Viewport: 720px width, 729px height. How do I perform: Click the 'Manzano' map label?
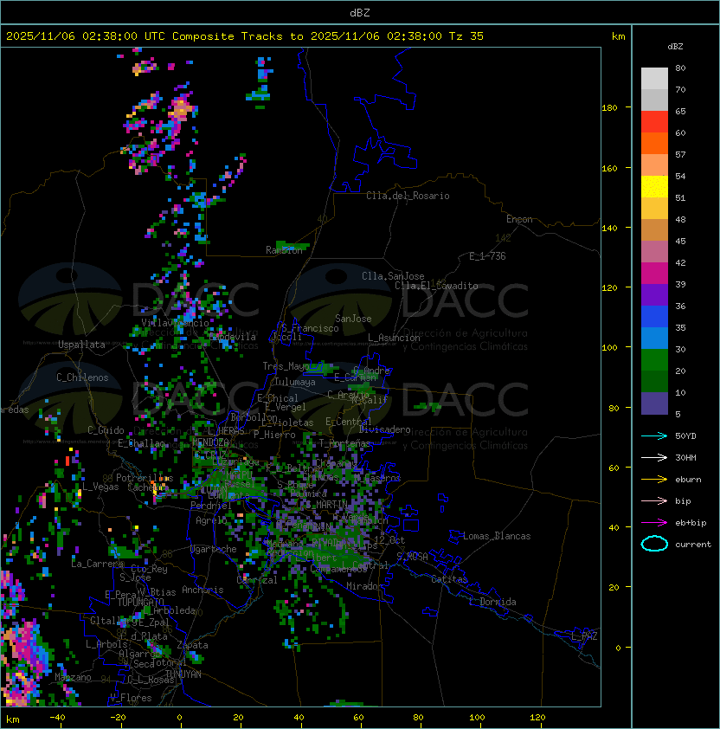73,677
